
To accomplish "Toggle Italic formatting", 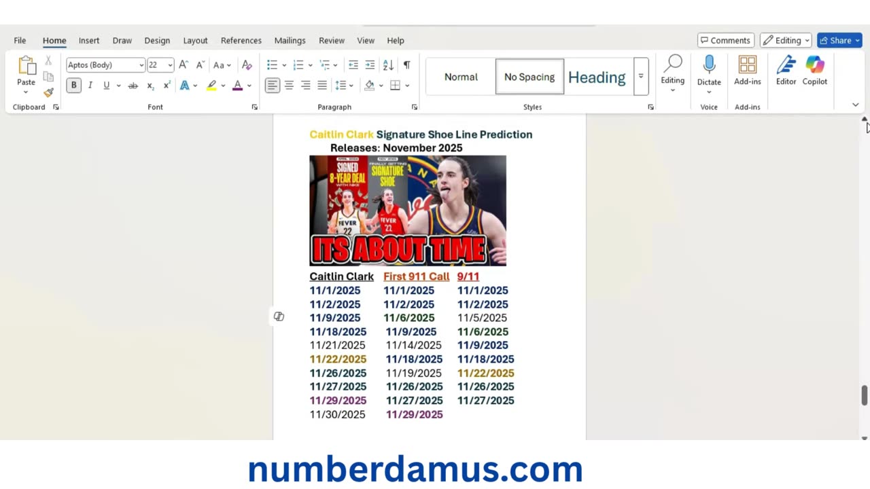I will (x=90, y=85).
